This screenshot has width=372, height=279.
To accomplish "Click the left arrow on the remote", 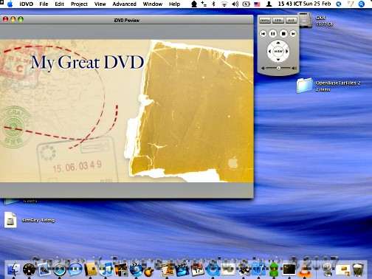I will pos(269,52).
